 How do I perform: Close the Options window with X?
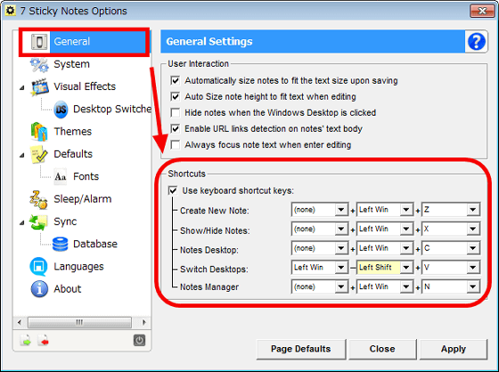(x=482, y=11)
